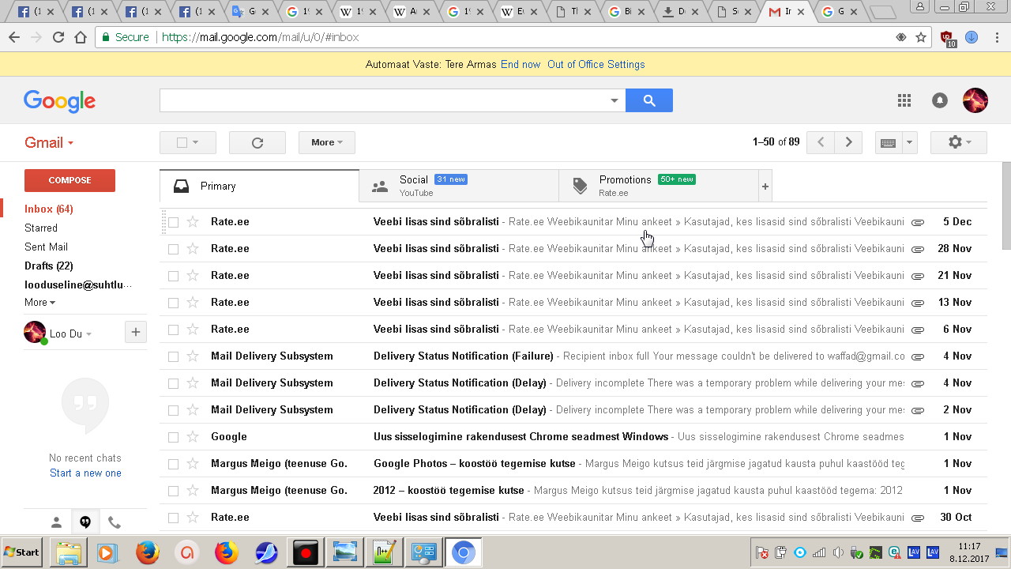Add a new inbox tab category
The image size is (1011, 569).
pyautogui.click(x=765, y=187)
